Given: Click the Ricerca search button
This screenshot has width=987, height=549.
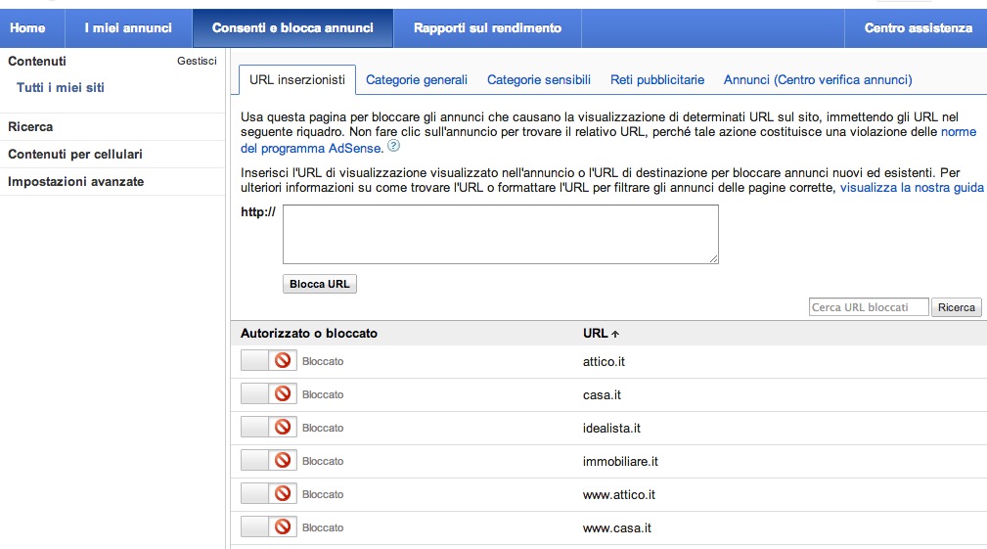Looking at the screenshot, I should click(956, 307).
